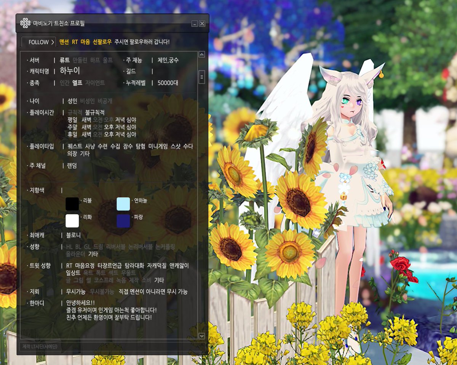Toggle 오후 in the 주말 row
Image resolution: width=457 pixels, height=365 pixels.
pyautogui.click(x=109, y=127)
